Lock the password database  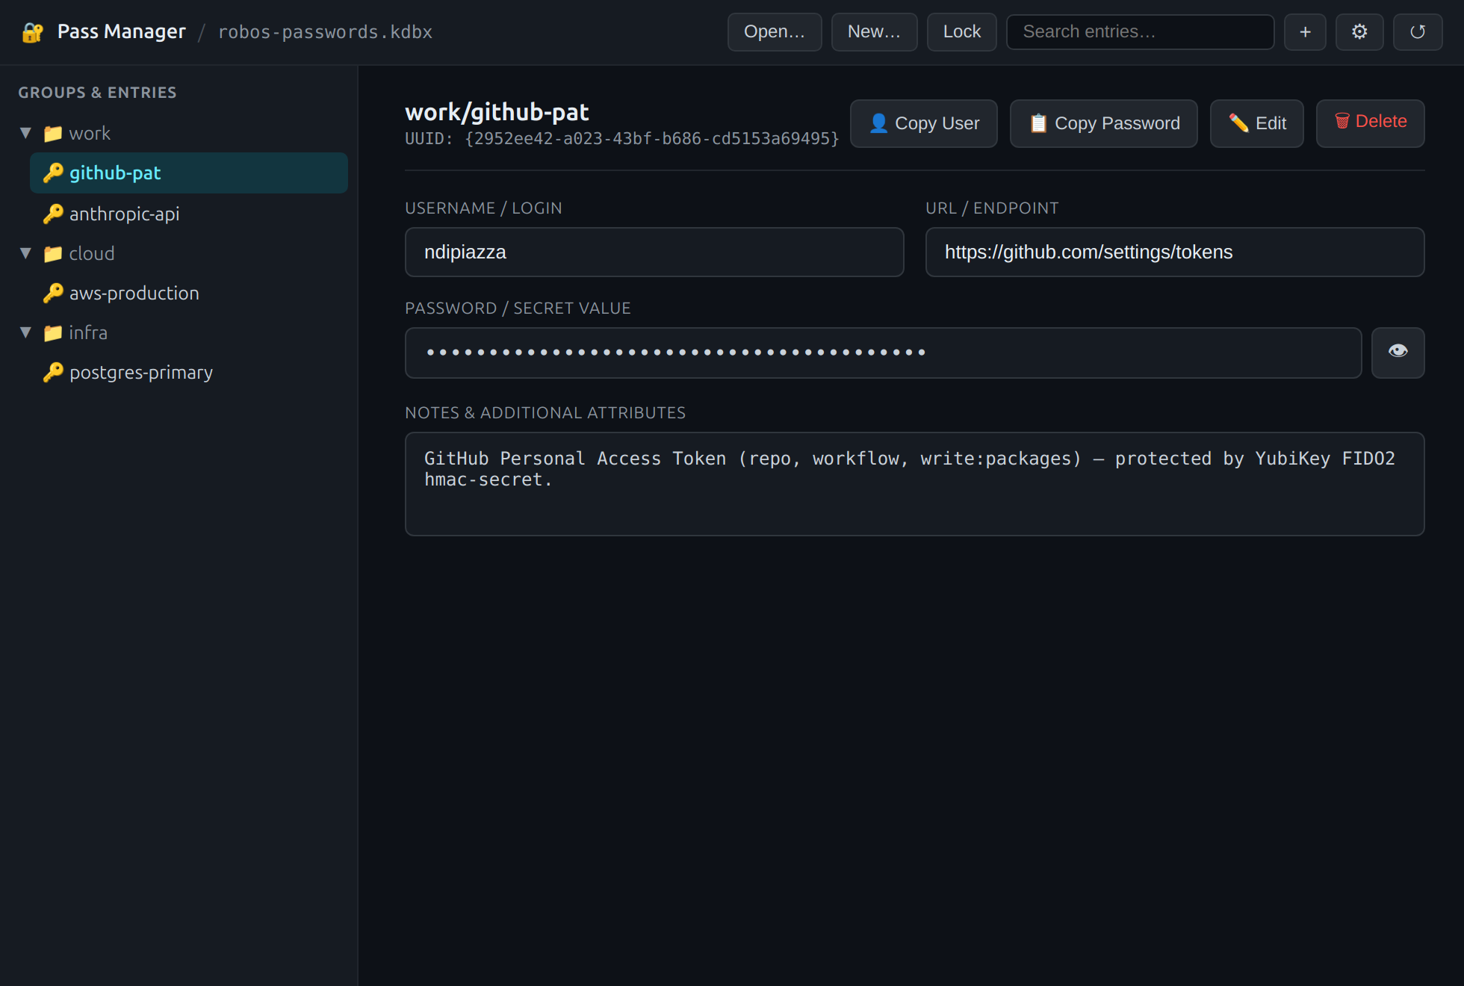coord(962,32)
